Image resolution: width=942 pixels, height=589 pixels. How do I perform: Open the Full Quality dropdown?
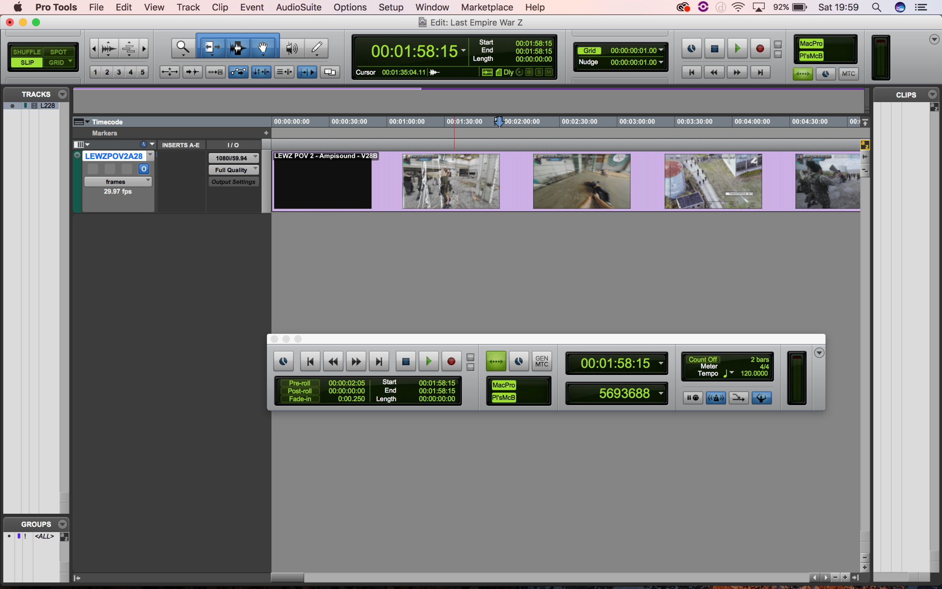click(x=234, y=170)
